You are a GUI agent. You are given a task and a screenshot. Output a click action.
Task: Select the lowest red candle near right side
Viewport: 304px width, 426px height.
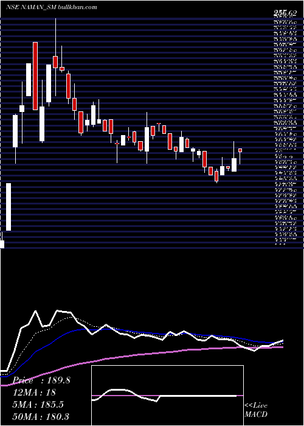(216, 176)
